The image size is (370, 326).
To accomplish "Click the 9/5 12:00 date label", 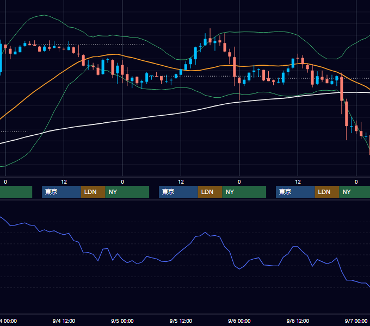I will pos(181,321).
